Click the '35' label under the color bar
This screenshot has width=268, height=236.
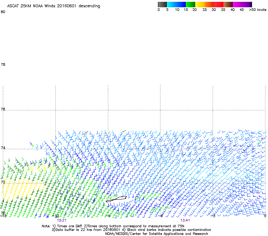223,10
